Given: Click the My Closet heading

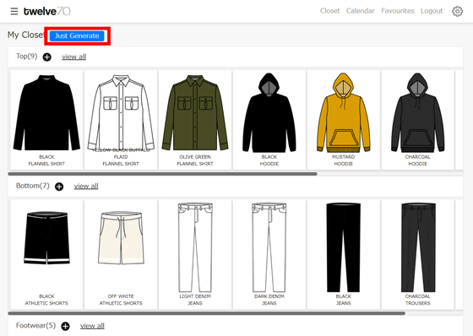Looking at the screenshot, I should [26, 35].
